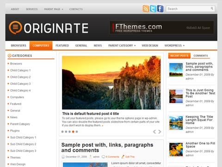Select the third slideshow dot

coord(69,132)
